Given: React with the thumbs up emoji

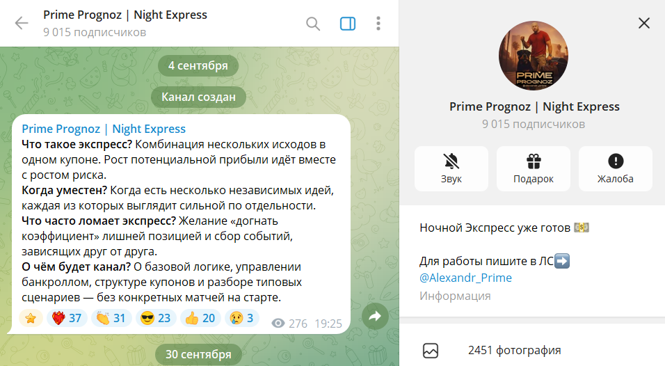Looking at the screenshot, I should click(x=200, y=318).
